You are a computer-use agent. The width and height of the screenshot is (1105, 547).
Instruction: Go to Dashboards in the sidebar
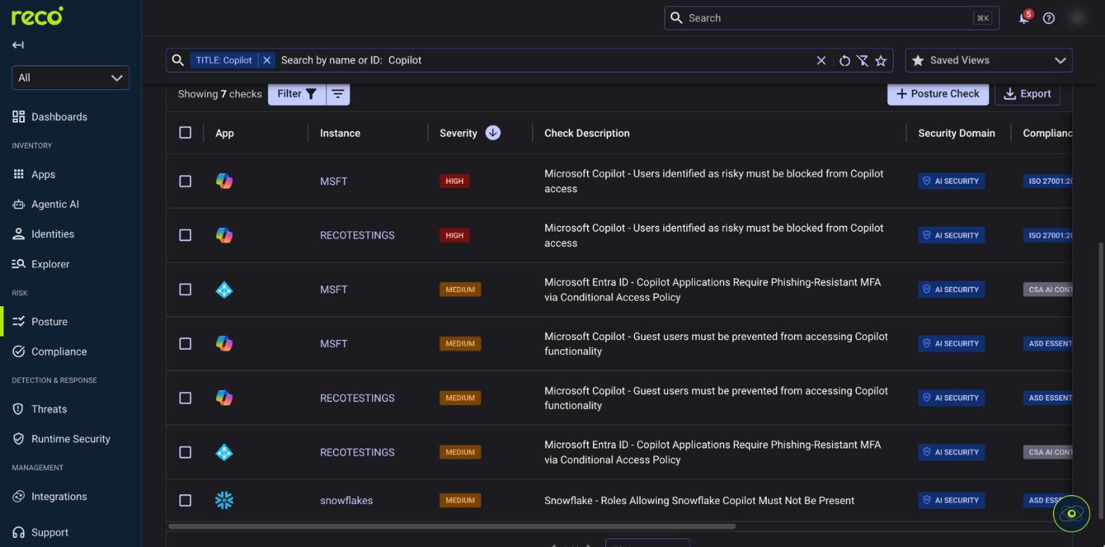[59, 117]
